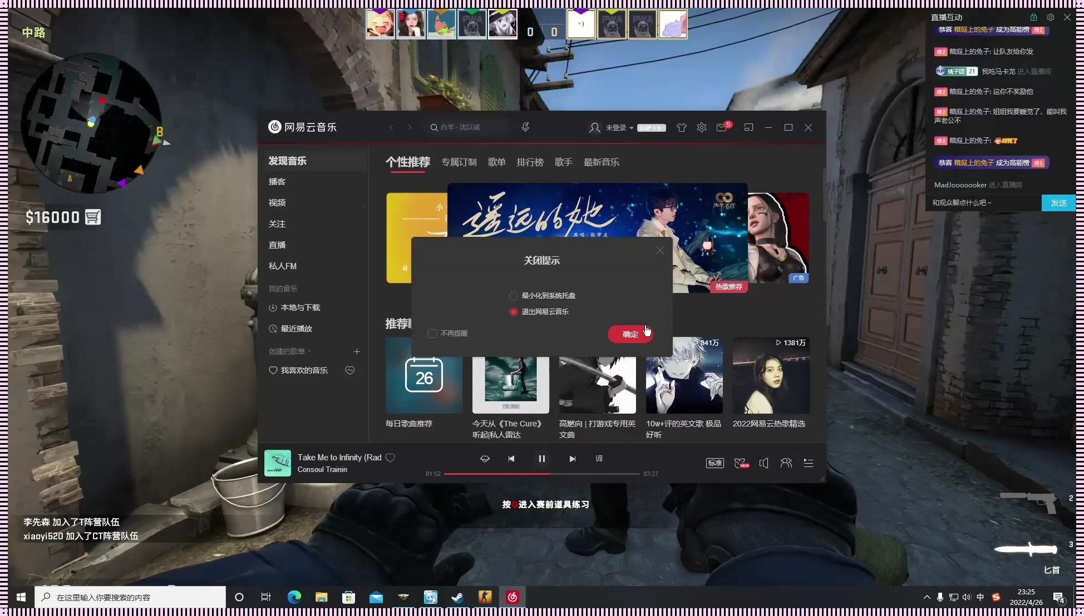Open the sound effects icon marked NEW
Image resolution: width=1084 pixels, height=616 pixels.
coord(741,463)
